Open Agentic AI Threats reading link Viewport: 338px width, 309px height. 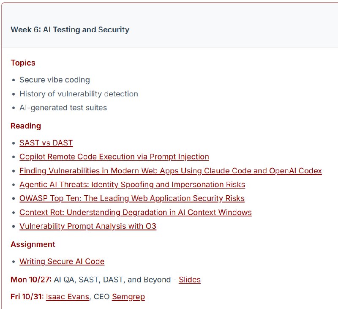132,185
